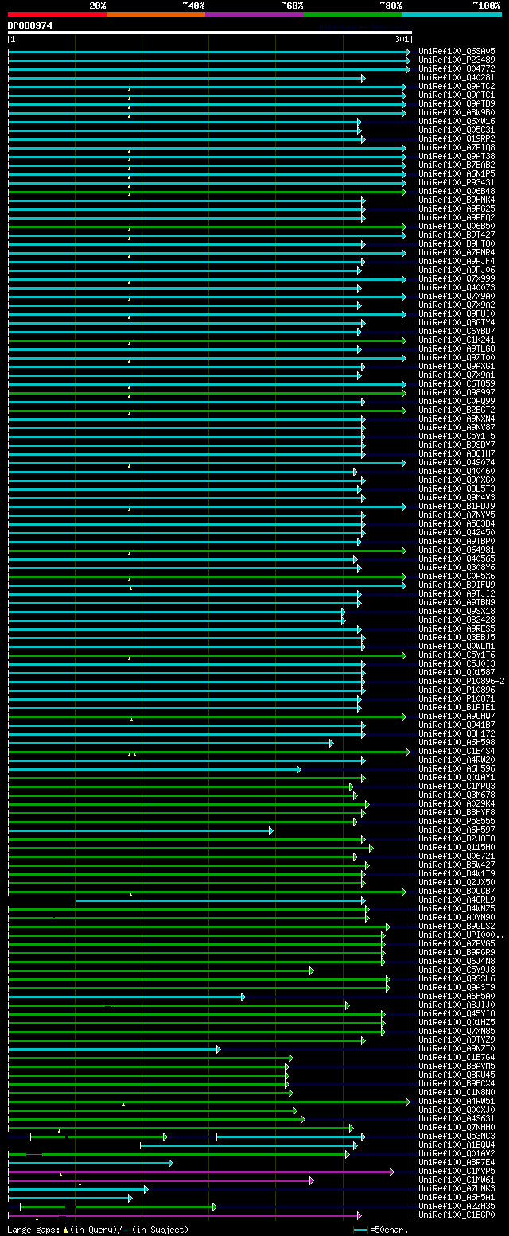509x1236 pixels.
Task: Click the purple ~60% identity legend segment
Action: [x=254, y=14]
